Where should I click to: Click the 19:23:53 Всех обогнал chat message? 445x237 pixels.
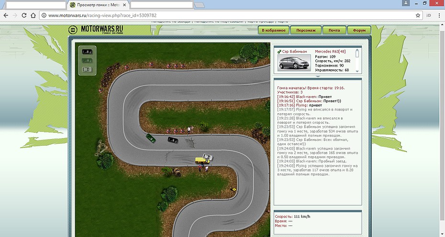[313, 142]
